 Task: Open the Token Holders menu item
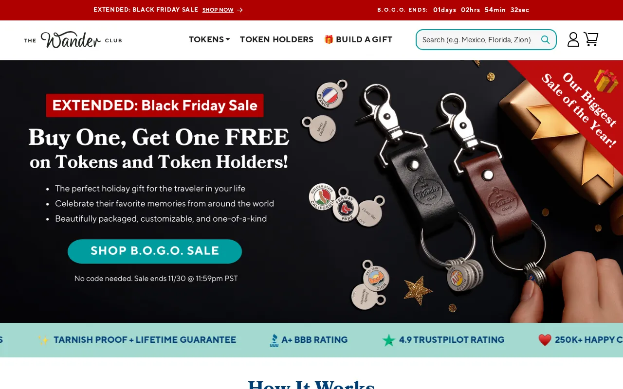coord(276,39)
